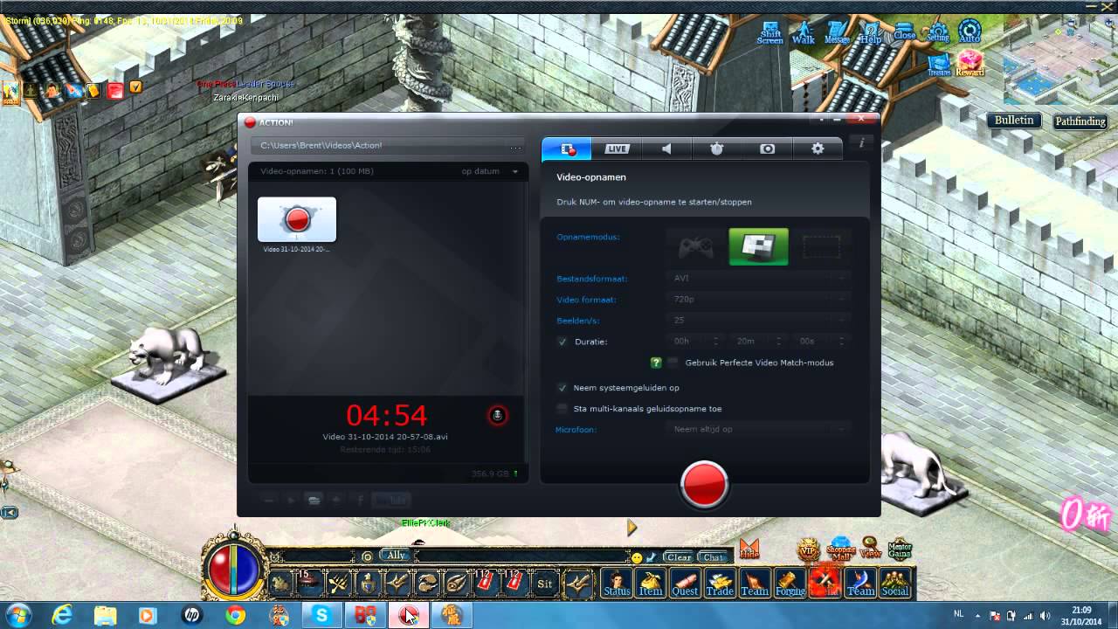Click the Chat button in game bar
Screen dimensions: 1118x629
[x=714, y=556]
